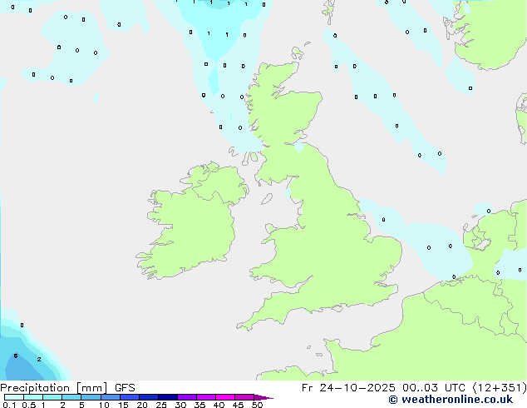Image resolution: width=527 pixels, height=408 pixels.
Task: Select the legend swatch between 1 and 2
Action: click(x=52, y=397)
